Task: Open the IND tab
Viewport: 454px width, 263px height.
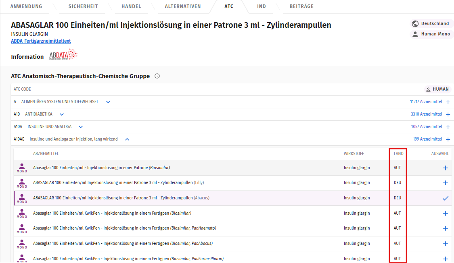Action: coord(262,6)
